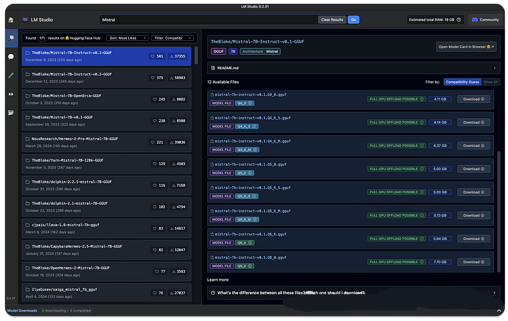
Task: Click info icon next to Q8_0 tag
Action: pos(250,266)
